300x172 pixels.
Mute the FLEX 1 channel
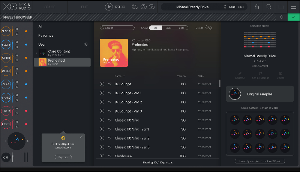[x=17, y=42]
